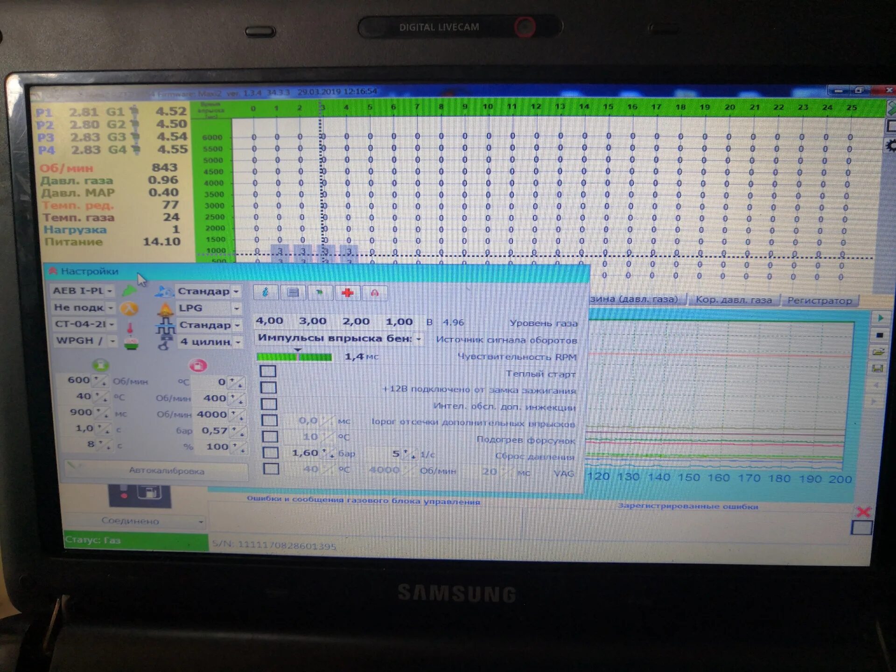Click the pulse signal icon beside Стандар
The height and width of the screenshot is (672, 896).
point(165,326)
